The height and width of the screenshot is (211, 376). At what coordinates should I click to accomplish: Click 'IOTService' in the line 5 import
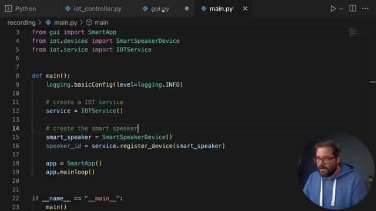click(x=134, y=50)
